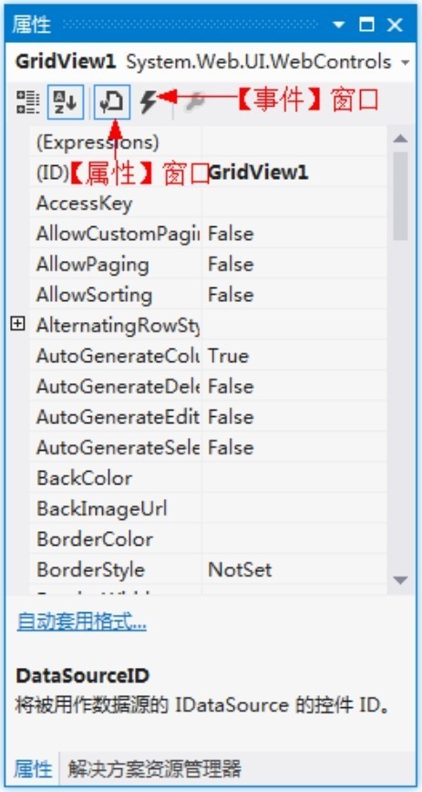Select the 属性 bottom tab
The image size is (422, 792).
pyautogui.click(x=33, y=769)
